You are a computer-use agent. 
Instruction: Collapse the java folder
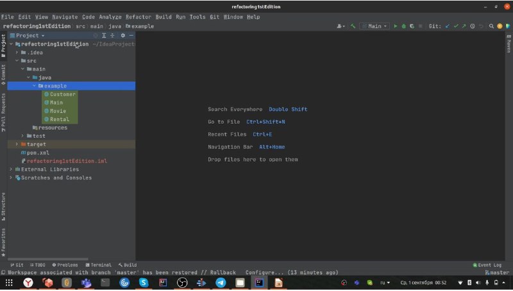(28, 78)
